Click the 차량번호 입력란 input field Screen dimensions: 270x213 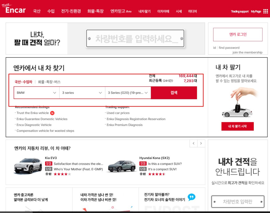click(238, 201)
